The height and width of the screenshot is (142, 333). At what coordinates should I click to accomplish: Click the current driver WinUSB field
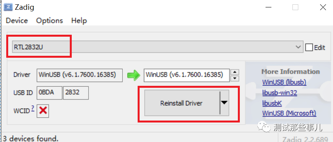(80, 75)
